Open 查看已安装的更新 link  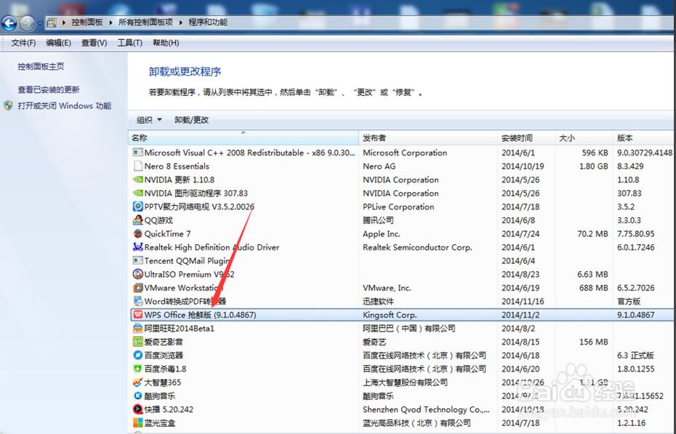click(49, 89)
